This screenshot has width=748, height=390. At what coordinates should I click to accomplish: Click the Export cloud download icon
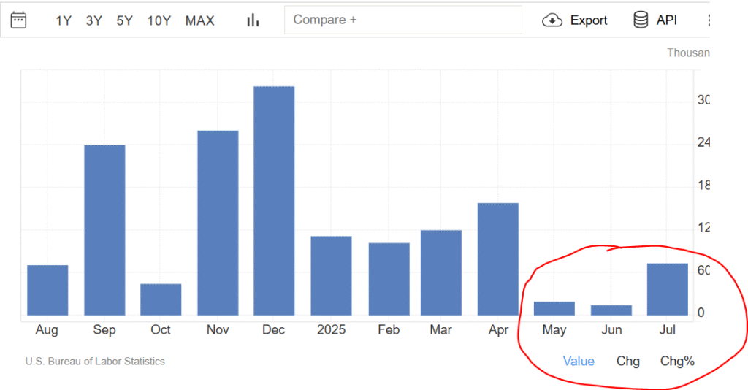552,20
